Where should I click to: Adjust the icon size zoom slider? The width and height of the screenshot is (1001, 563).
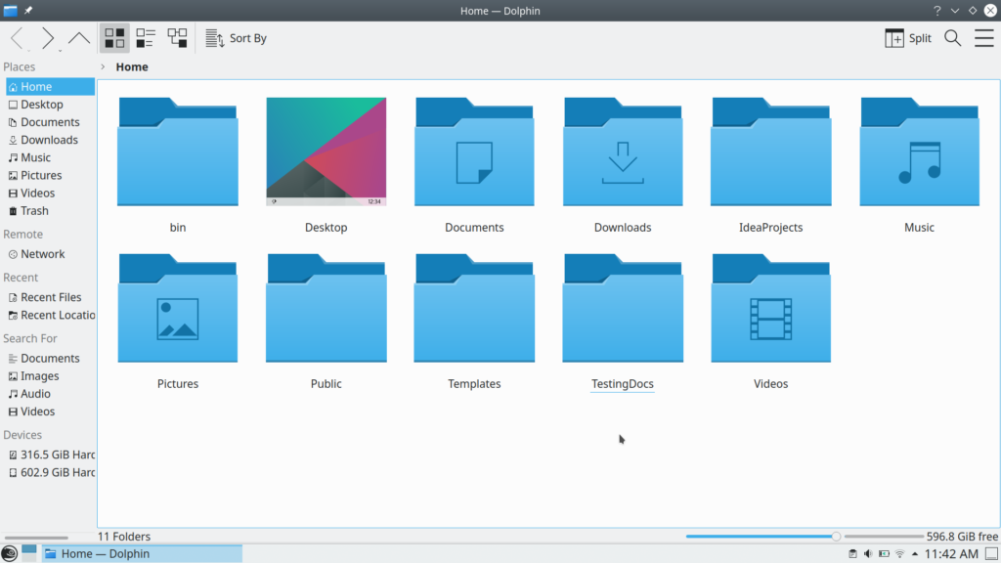pos(836,536)
